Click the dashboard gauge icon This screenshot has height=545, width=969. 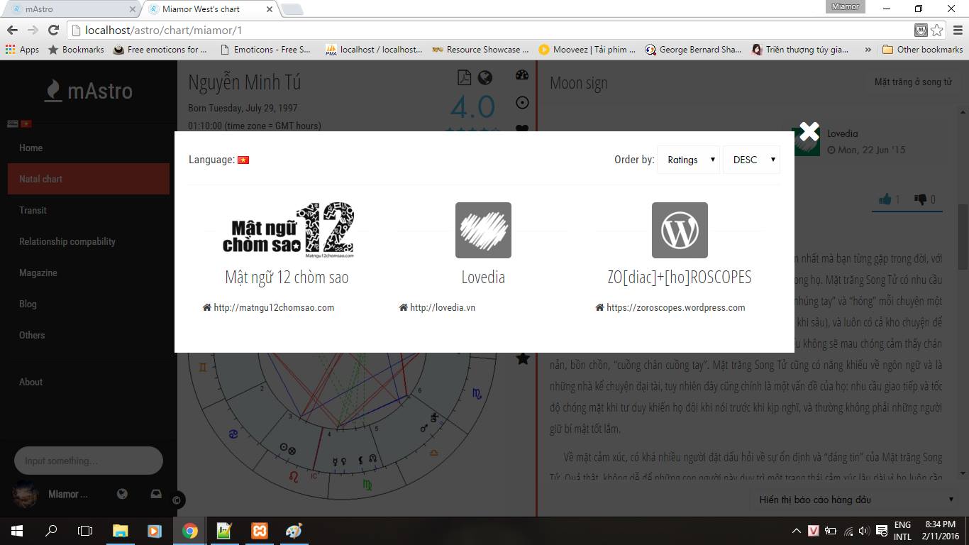click(x=522, y=76)
